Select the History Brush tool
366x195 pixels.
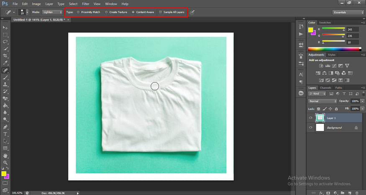[x=5, y=91]
